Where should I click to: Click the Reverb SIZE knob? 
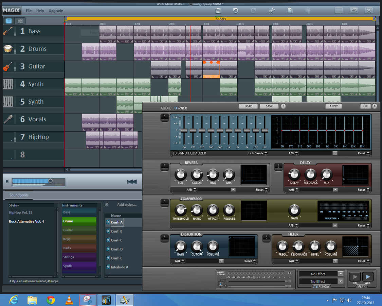point(181,174)
